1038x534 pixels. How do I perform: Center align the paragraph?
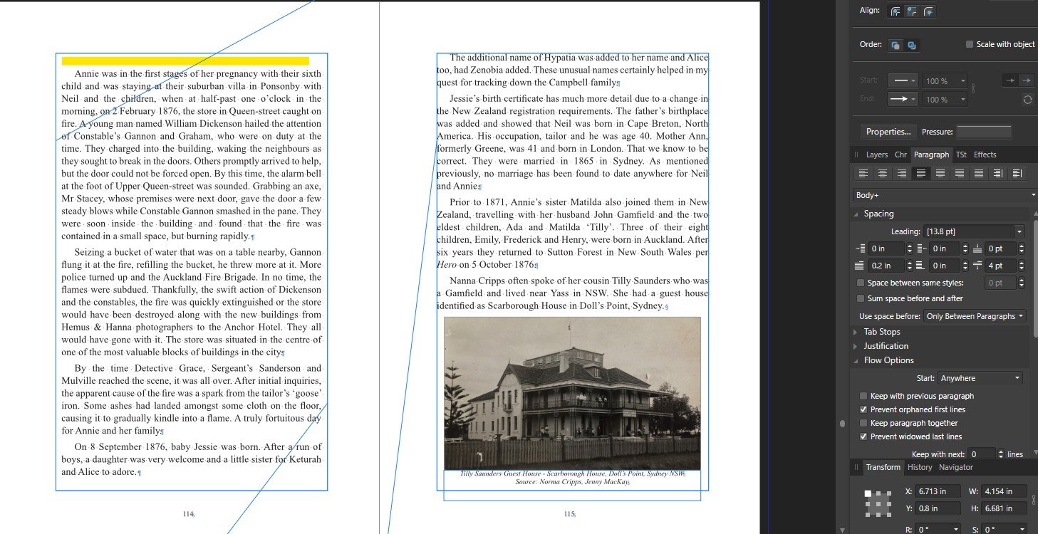(x=882, y=173)
